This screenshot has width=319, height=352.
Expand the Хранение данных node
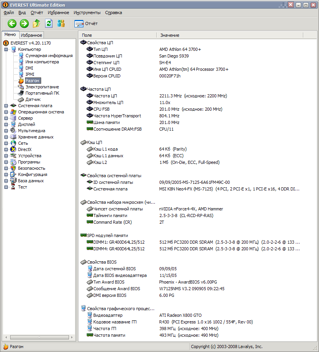click(6, 137)
